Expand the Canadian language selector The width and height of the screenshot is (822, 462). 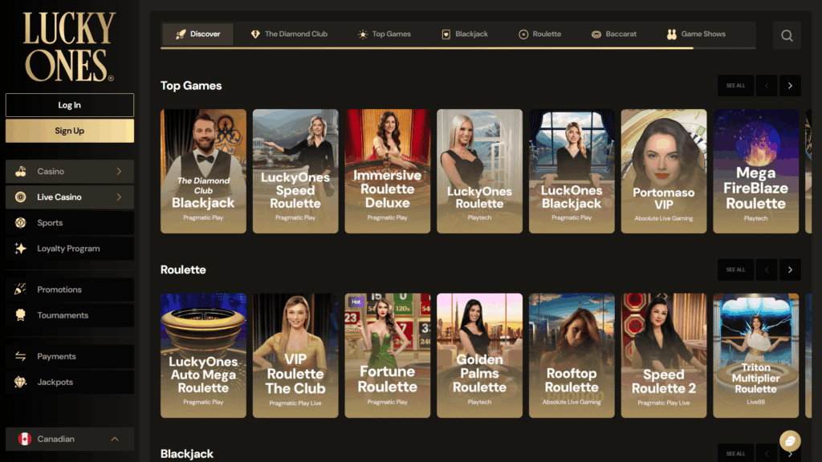[115, 439]
